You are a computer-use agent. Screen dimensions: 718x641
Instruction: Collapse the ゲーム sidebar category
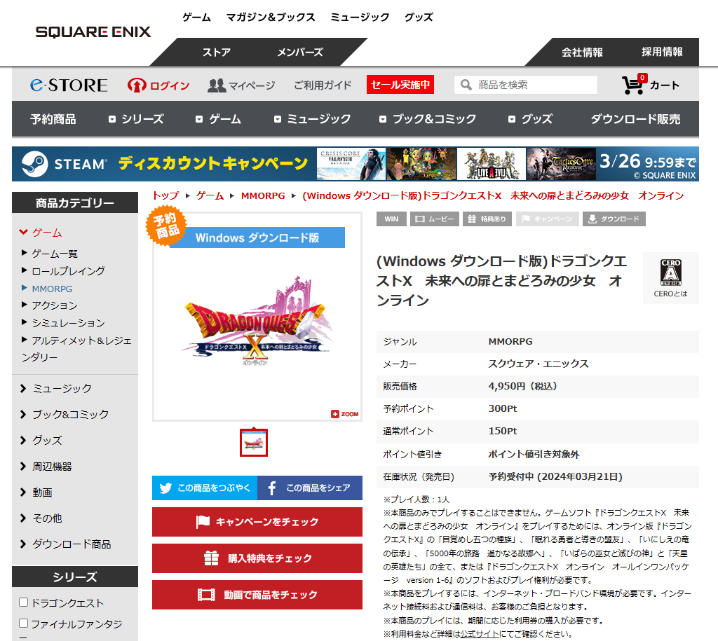coord(40,233)
